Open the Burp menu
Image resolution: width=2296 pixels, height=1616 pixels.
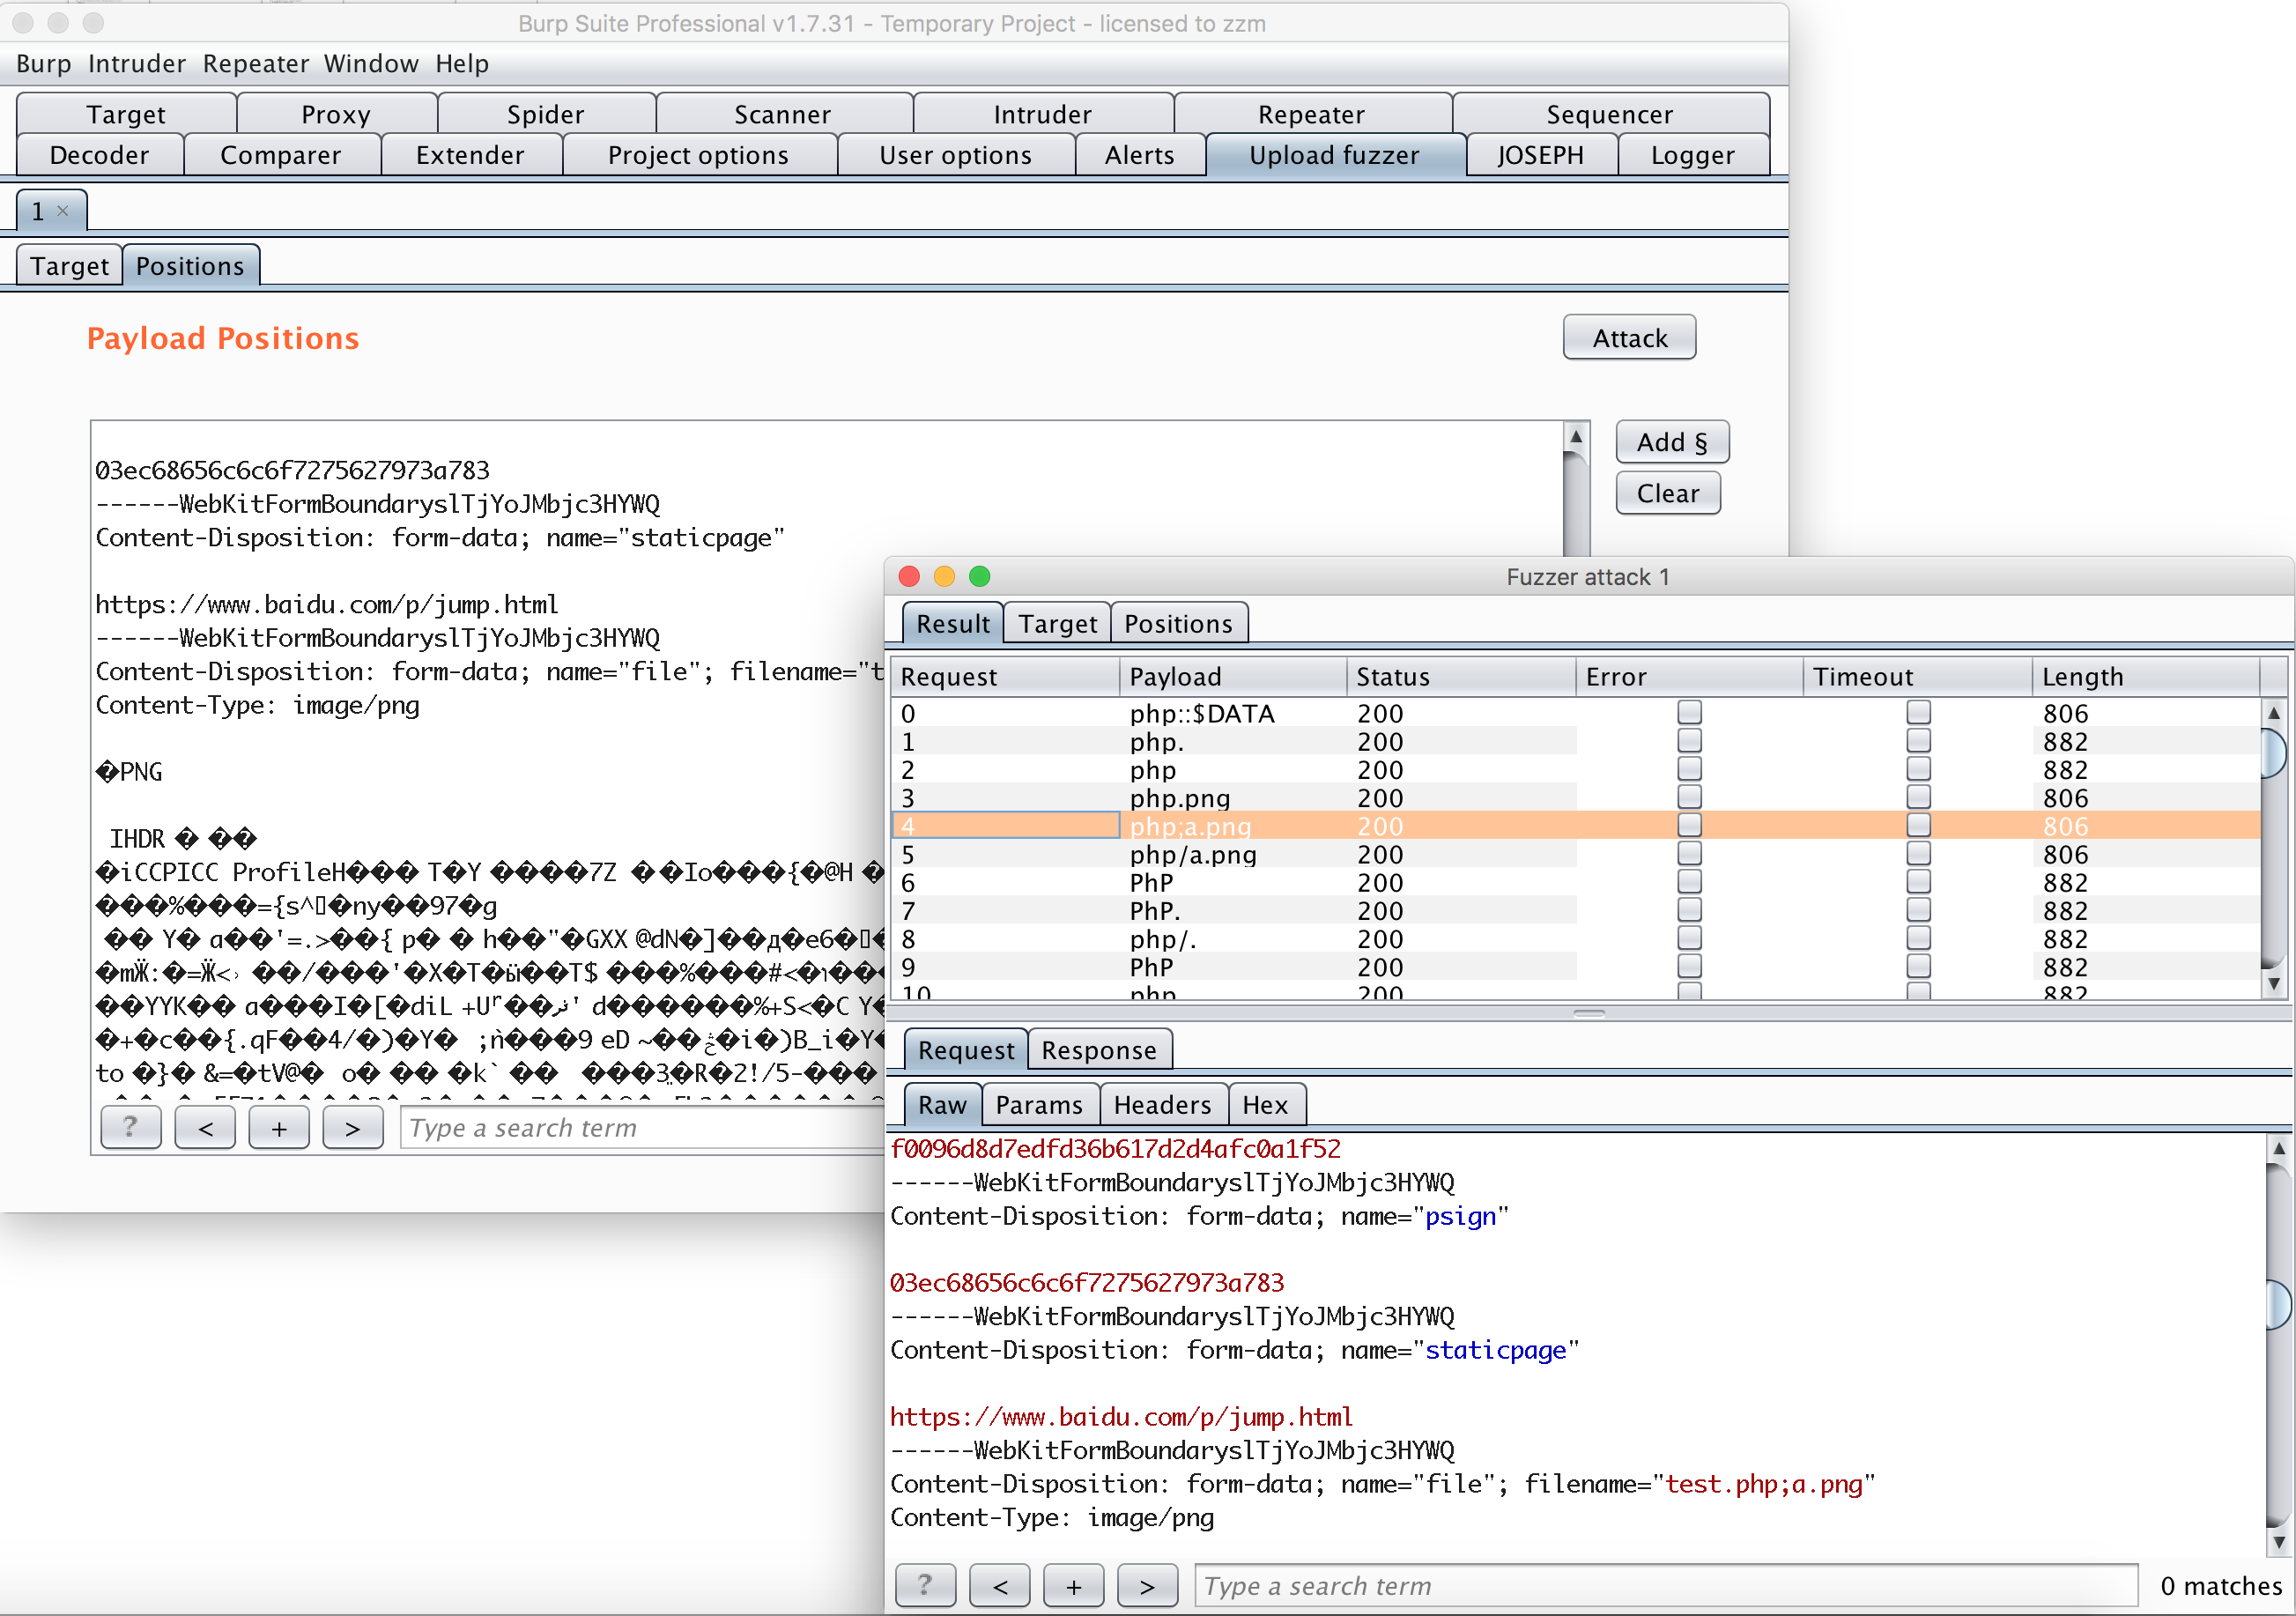coord(43,64)
